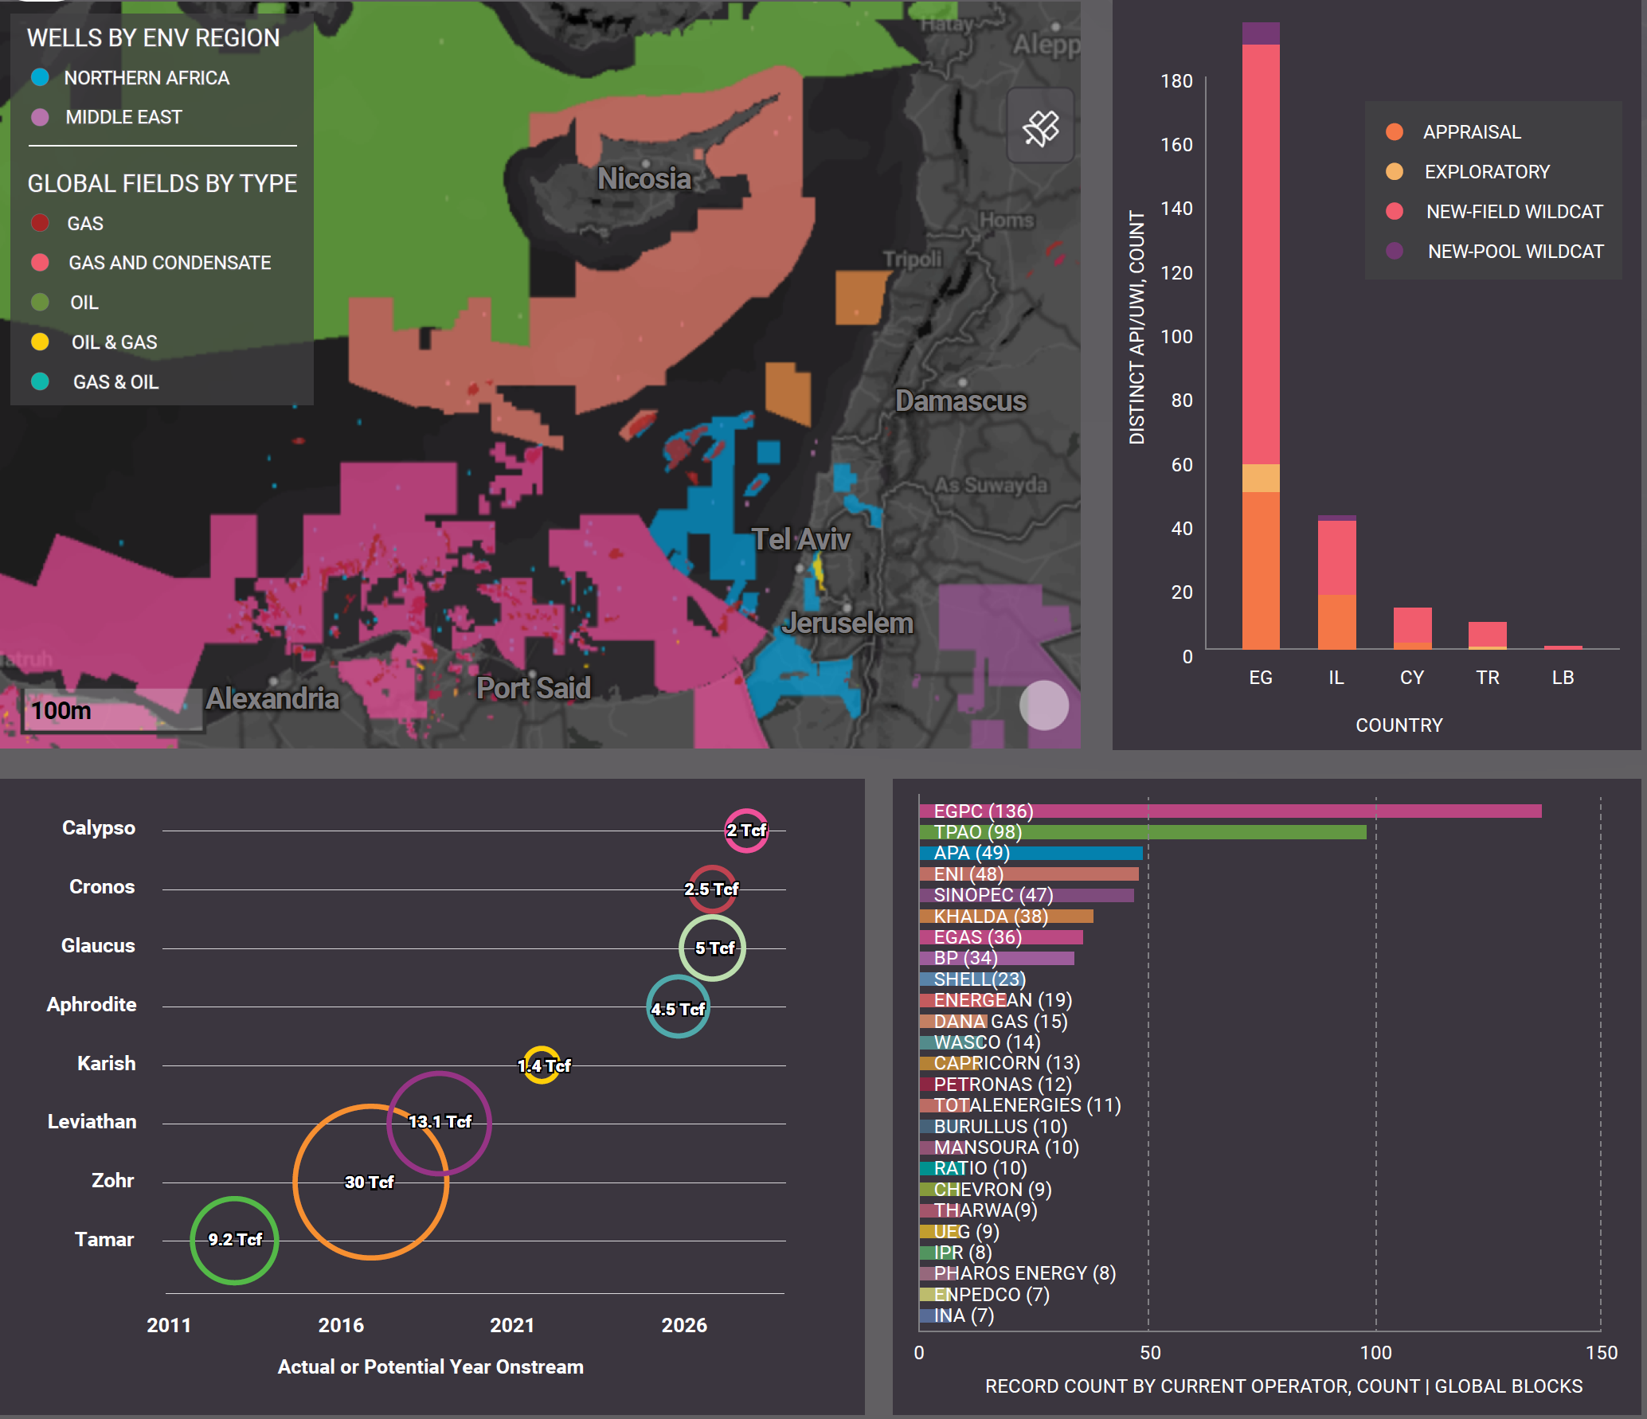Click the Zohr 30 Tcf bubble
This screenshot has height=1419, width=1647.
(x=370, y=1182)
